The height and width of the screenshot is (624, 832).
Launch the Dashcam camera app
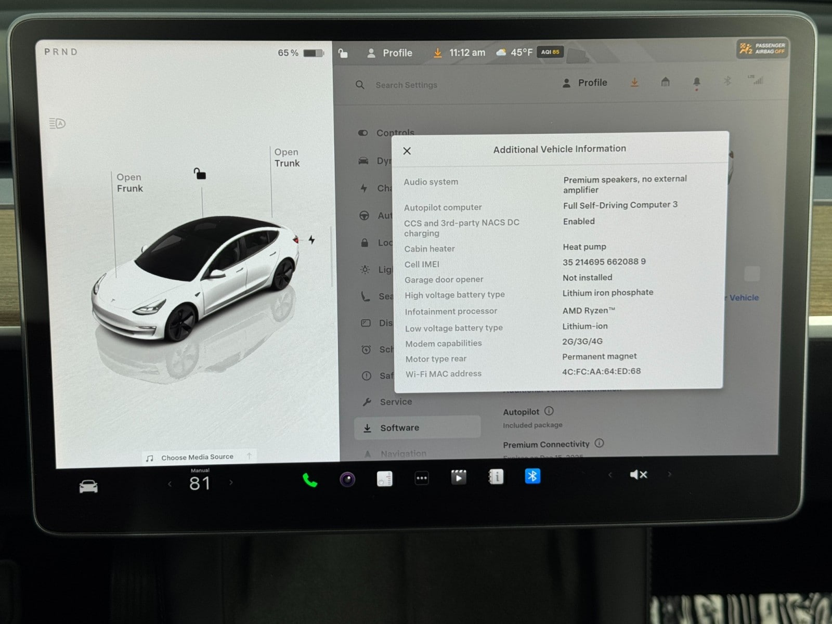point(347,479)
